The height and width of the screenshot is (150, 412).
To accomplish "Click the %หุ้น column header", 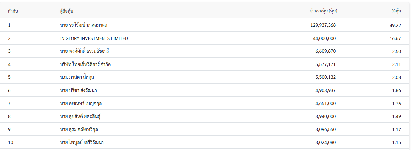I will (396, 11).
